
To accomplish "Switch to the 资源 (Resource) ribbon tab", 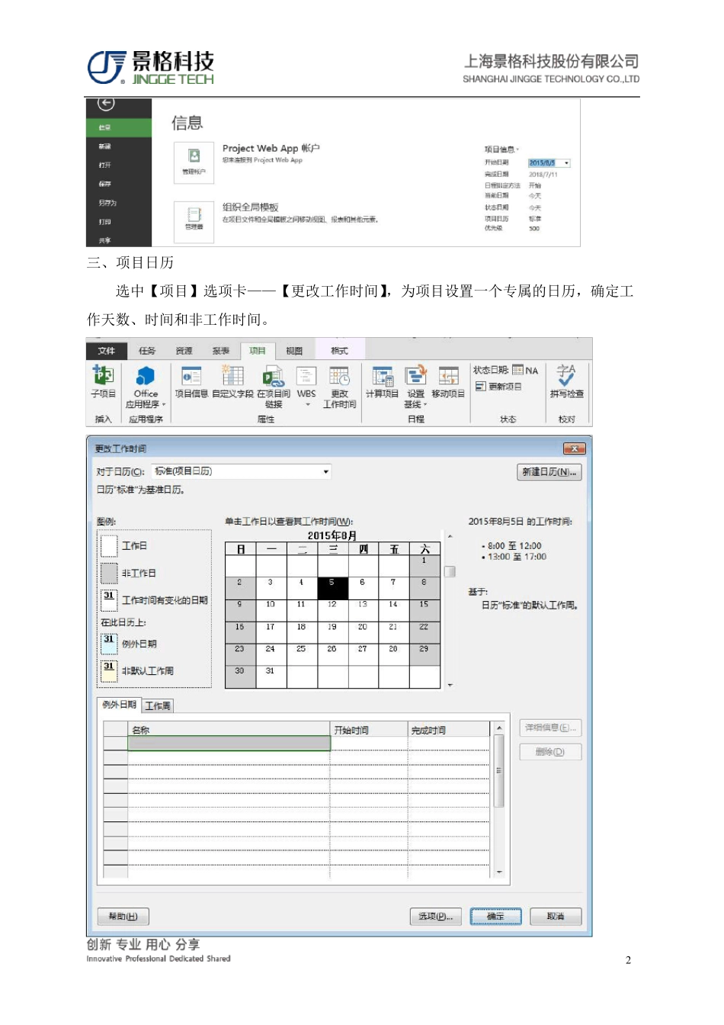I will pos(184,351).
